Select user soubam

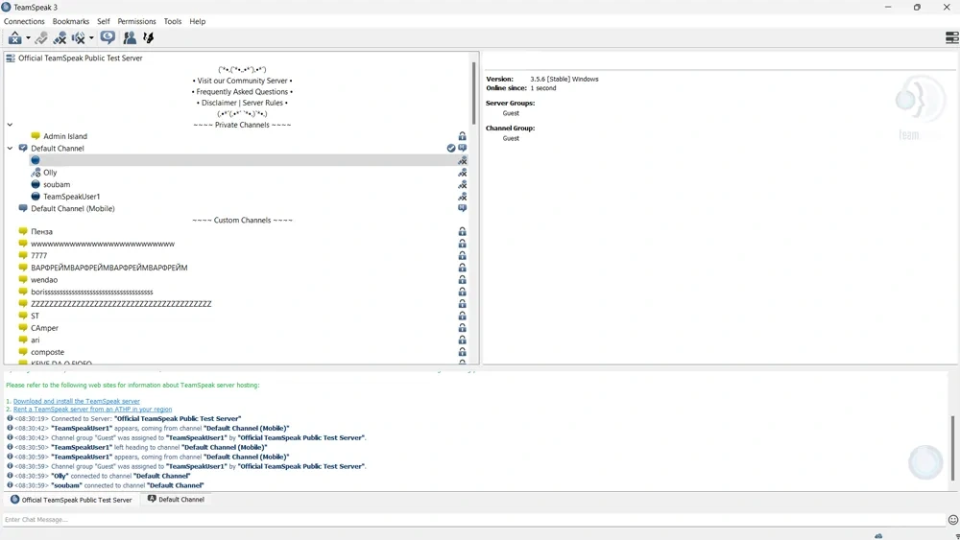pyautogui.click(x=57, y=185)
